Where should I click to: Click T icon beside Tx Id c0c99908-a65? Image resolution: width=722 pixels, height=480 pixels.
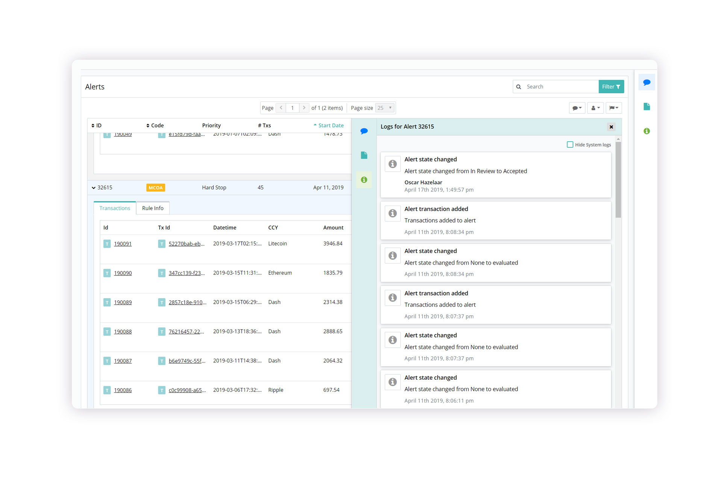[x=161, y=391]
